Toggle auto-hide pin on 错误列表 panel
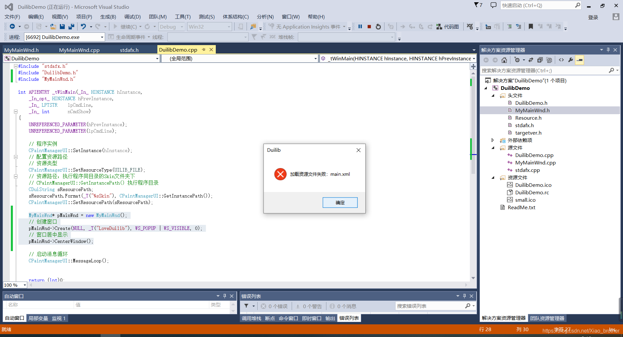Screen dimensions: 623x337 coord(464,296)
